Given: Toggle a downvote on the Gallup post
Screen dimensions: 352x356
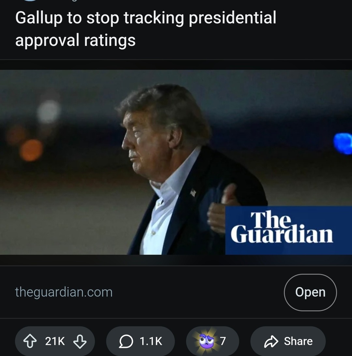Looking at the screenshot, I should pos(80,341).
